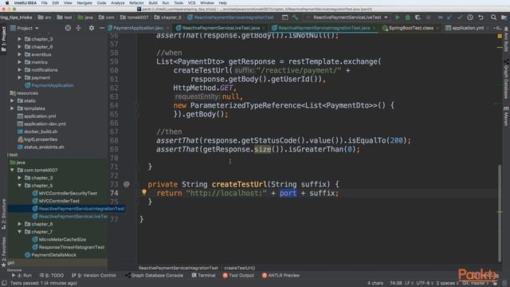Switch to the ReactivePaymentServiceLiveTest.java tab
This screenshot has height=287, width=510.
(x=221, y=29)
